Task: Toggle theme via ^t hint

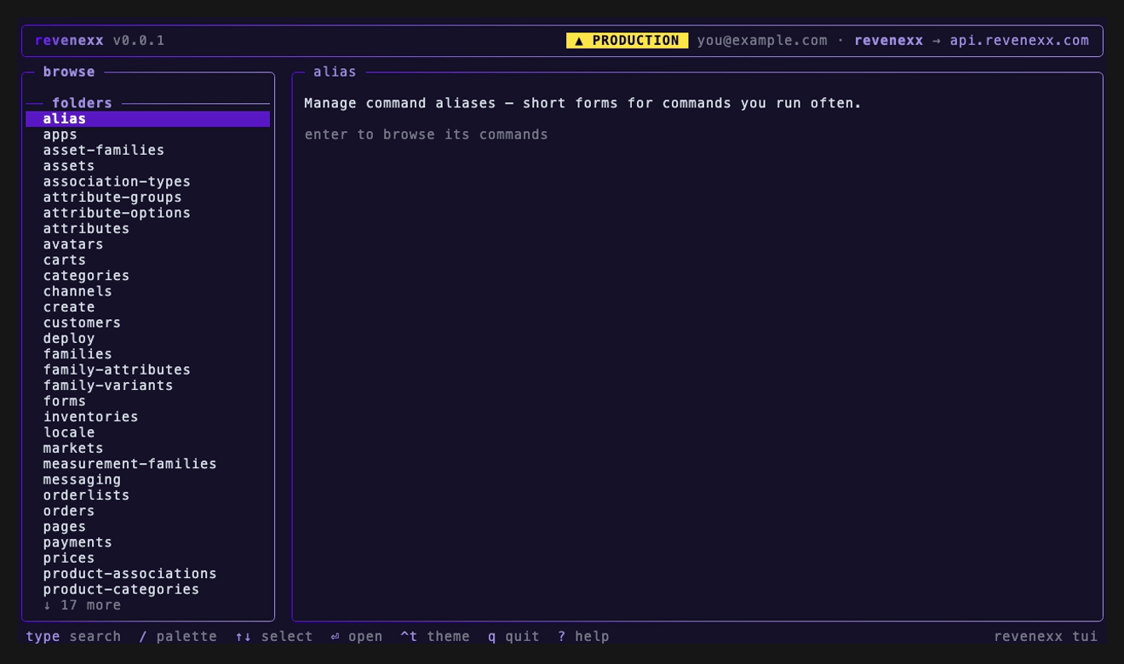Action: tap(435, 637)
